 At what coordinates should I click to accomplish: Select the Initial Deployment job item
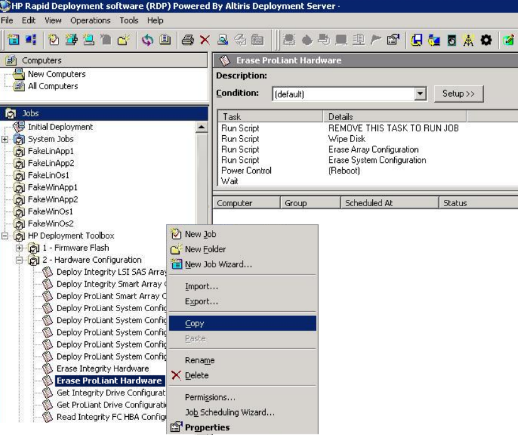pyautogui.click(x=60, y=127)
